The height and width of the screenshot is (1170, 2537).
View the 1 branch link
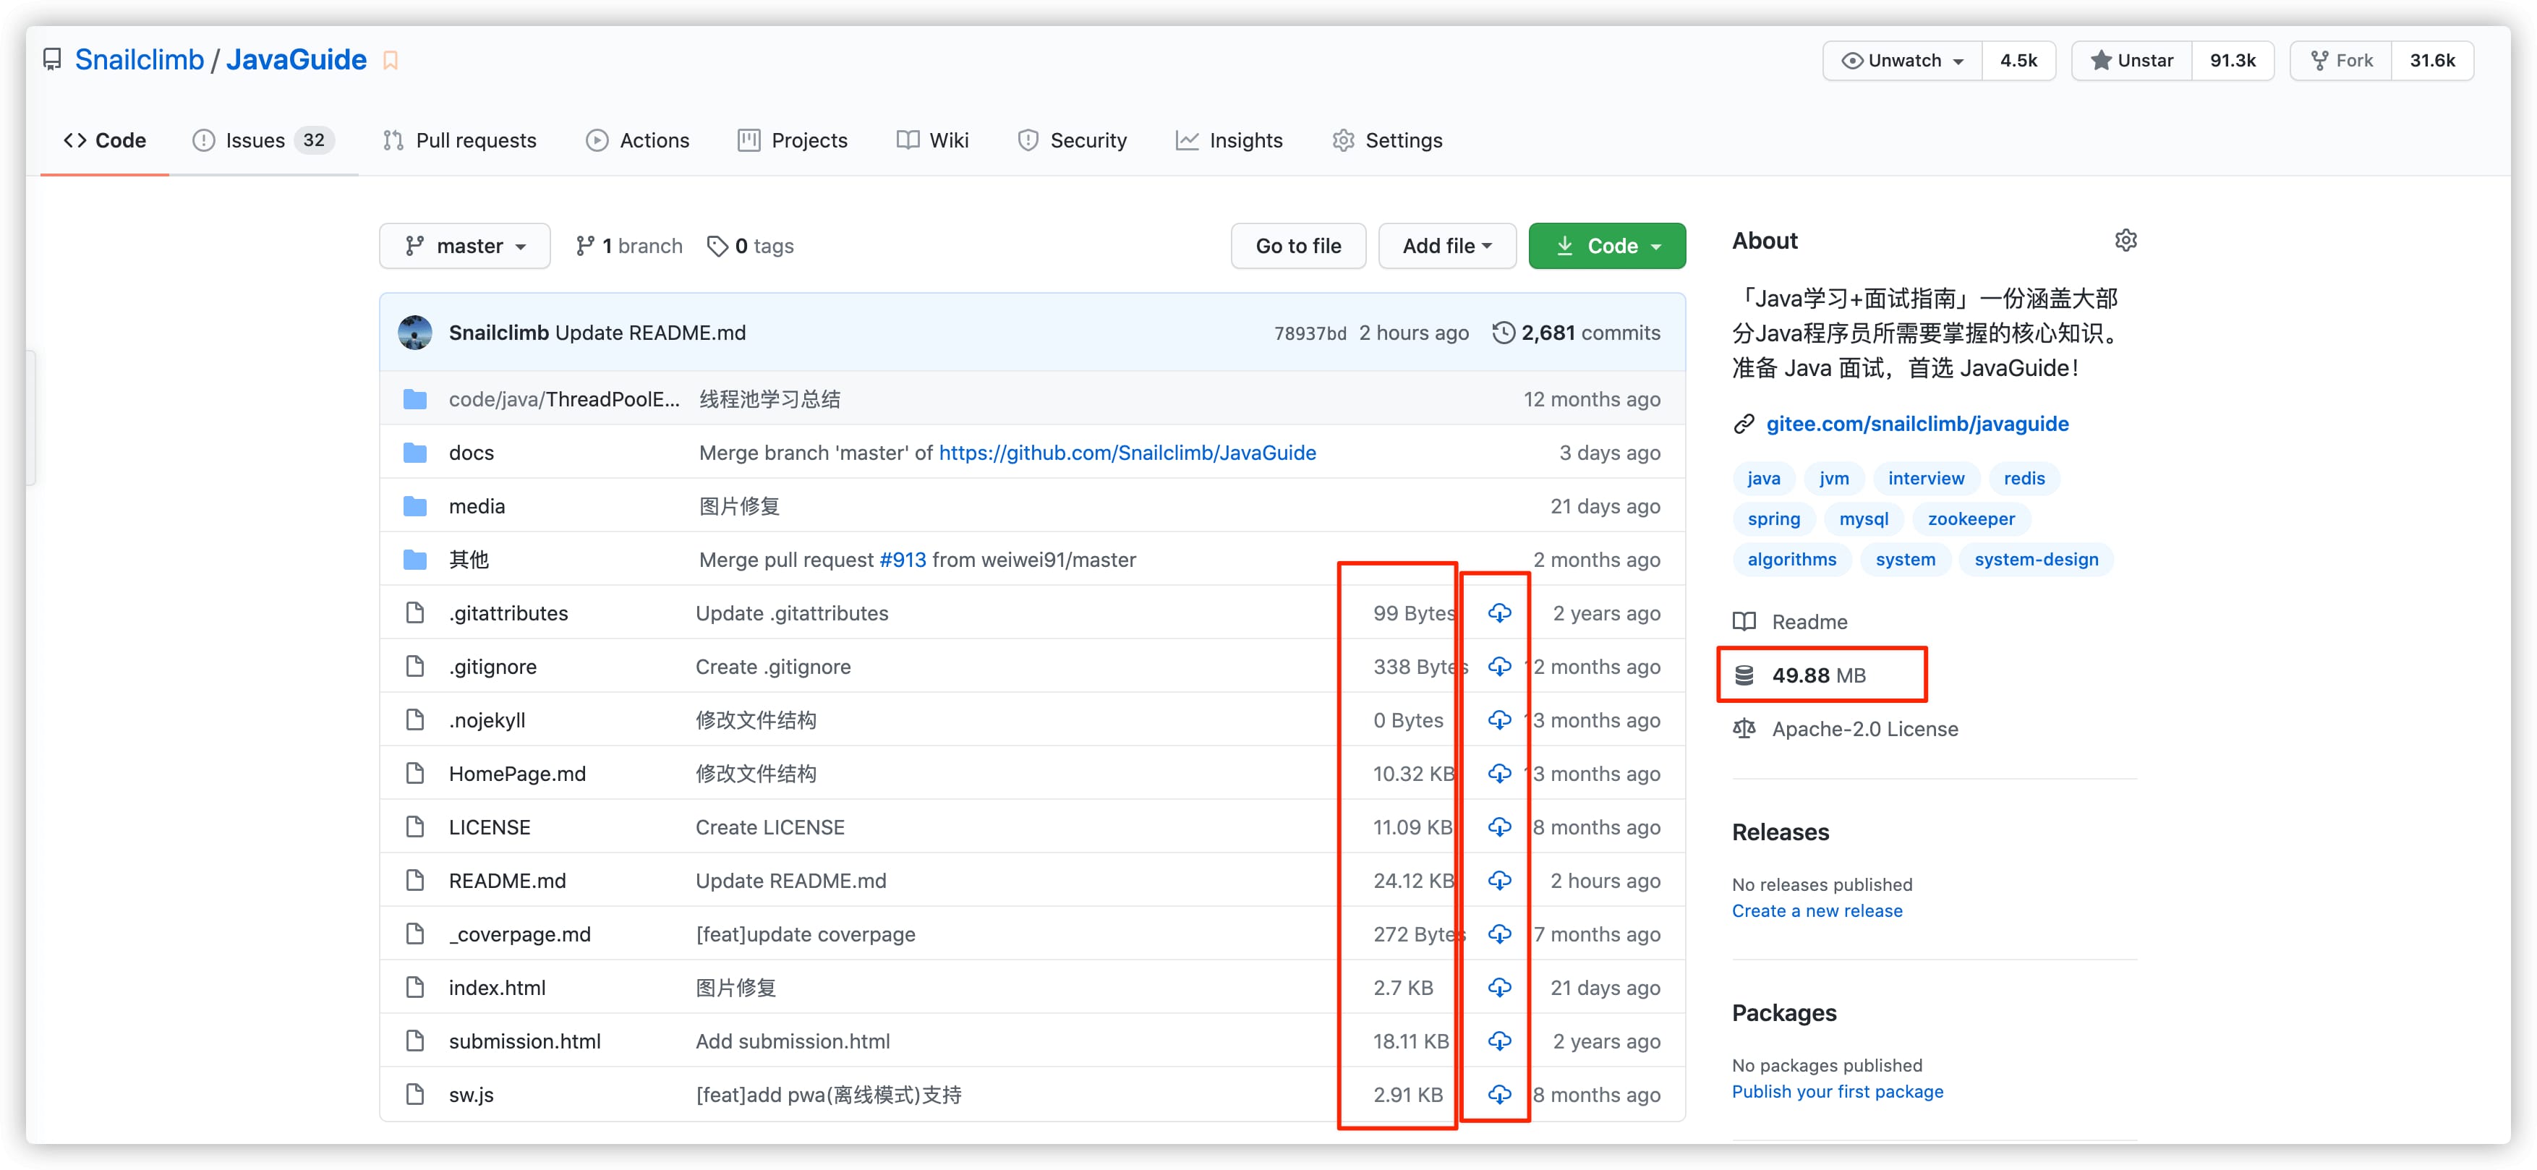pyautogui.click(x=629, y=246)
